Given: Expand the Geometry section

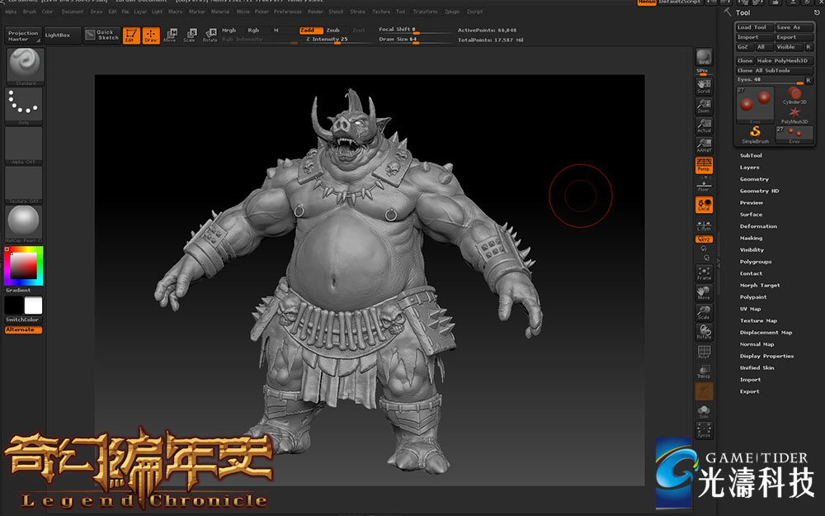Looking at the screenshot, I should pos(754,179).
